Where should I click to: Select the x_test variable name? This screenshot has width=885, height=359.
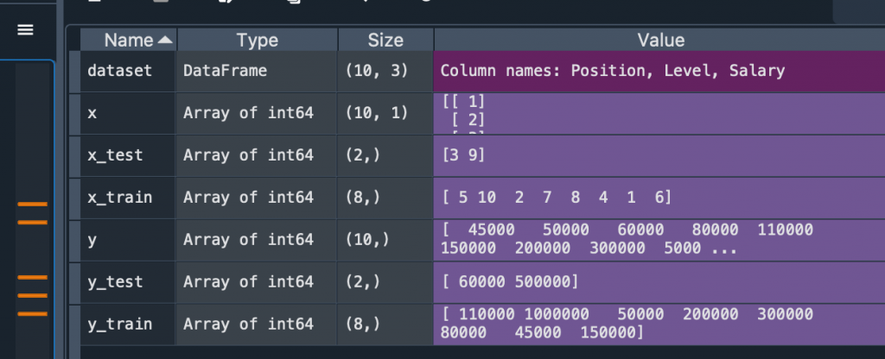pyautogui.click(x=115, y=155)
